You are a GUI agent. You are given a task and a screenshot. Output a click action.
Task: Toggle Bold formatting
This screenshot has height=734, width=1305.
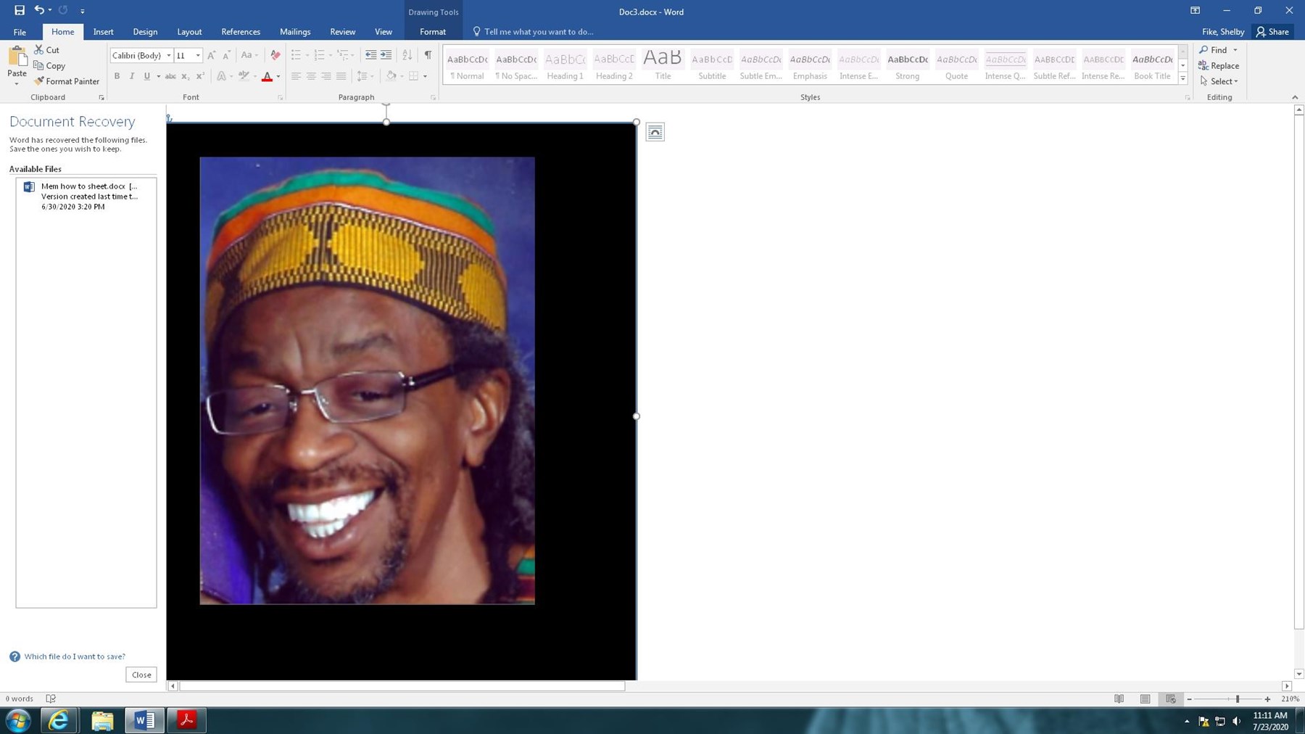click(117, 76)
